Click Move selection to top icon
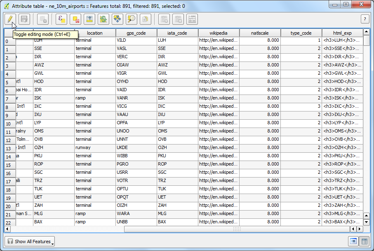 89,19
